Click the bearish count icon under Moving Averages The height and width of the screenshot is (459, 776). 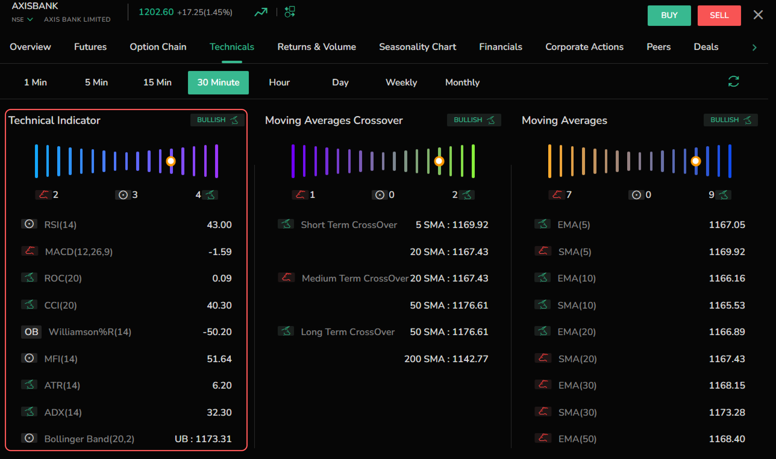pyautogui.click(x=557, y=195)
